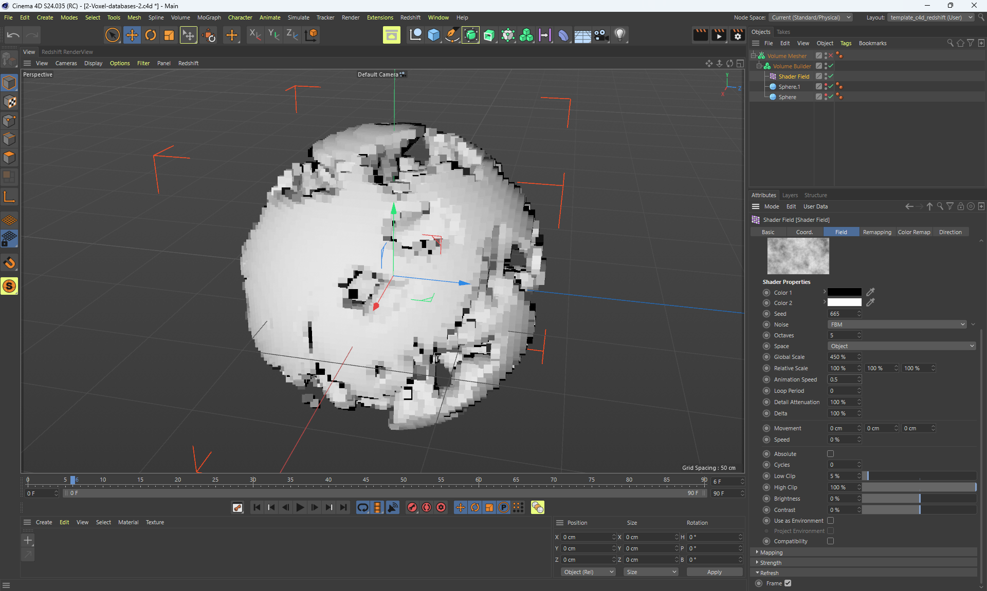Select the Move tool in top toolbar
Image resolution: width=987 pixels, height=591 pixels.
tap(132, 35)
